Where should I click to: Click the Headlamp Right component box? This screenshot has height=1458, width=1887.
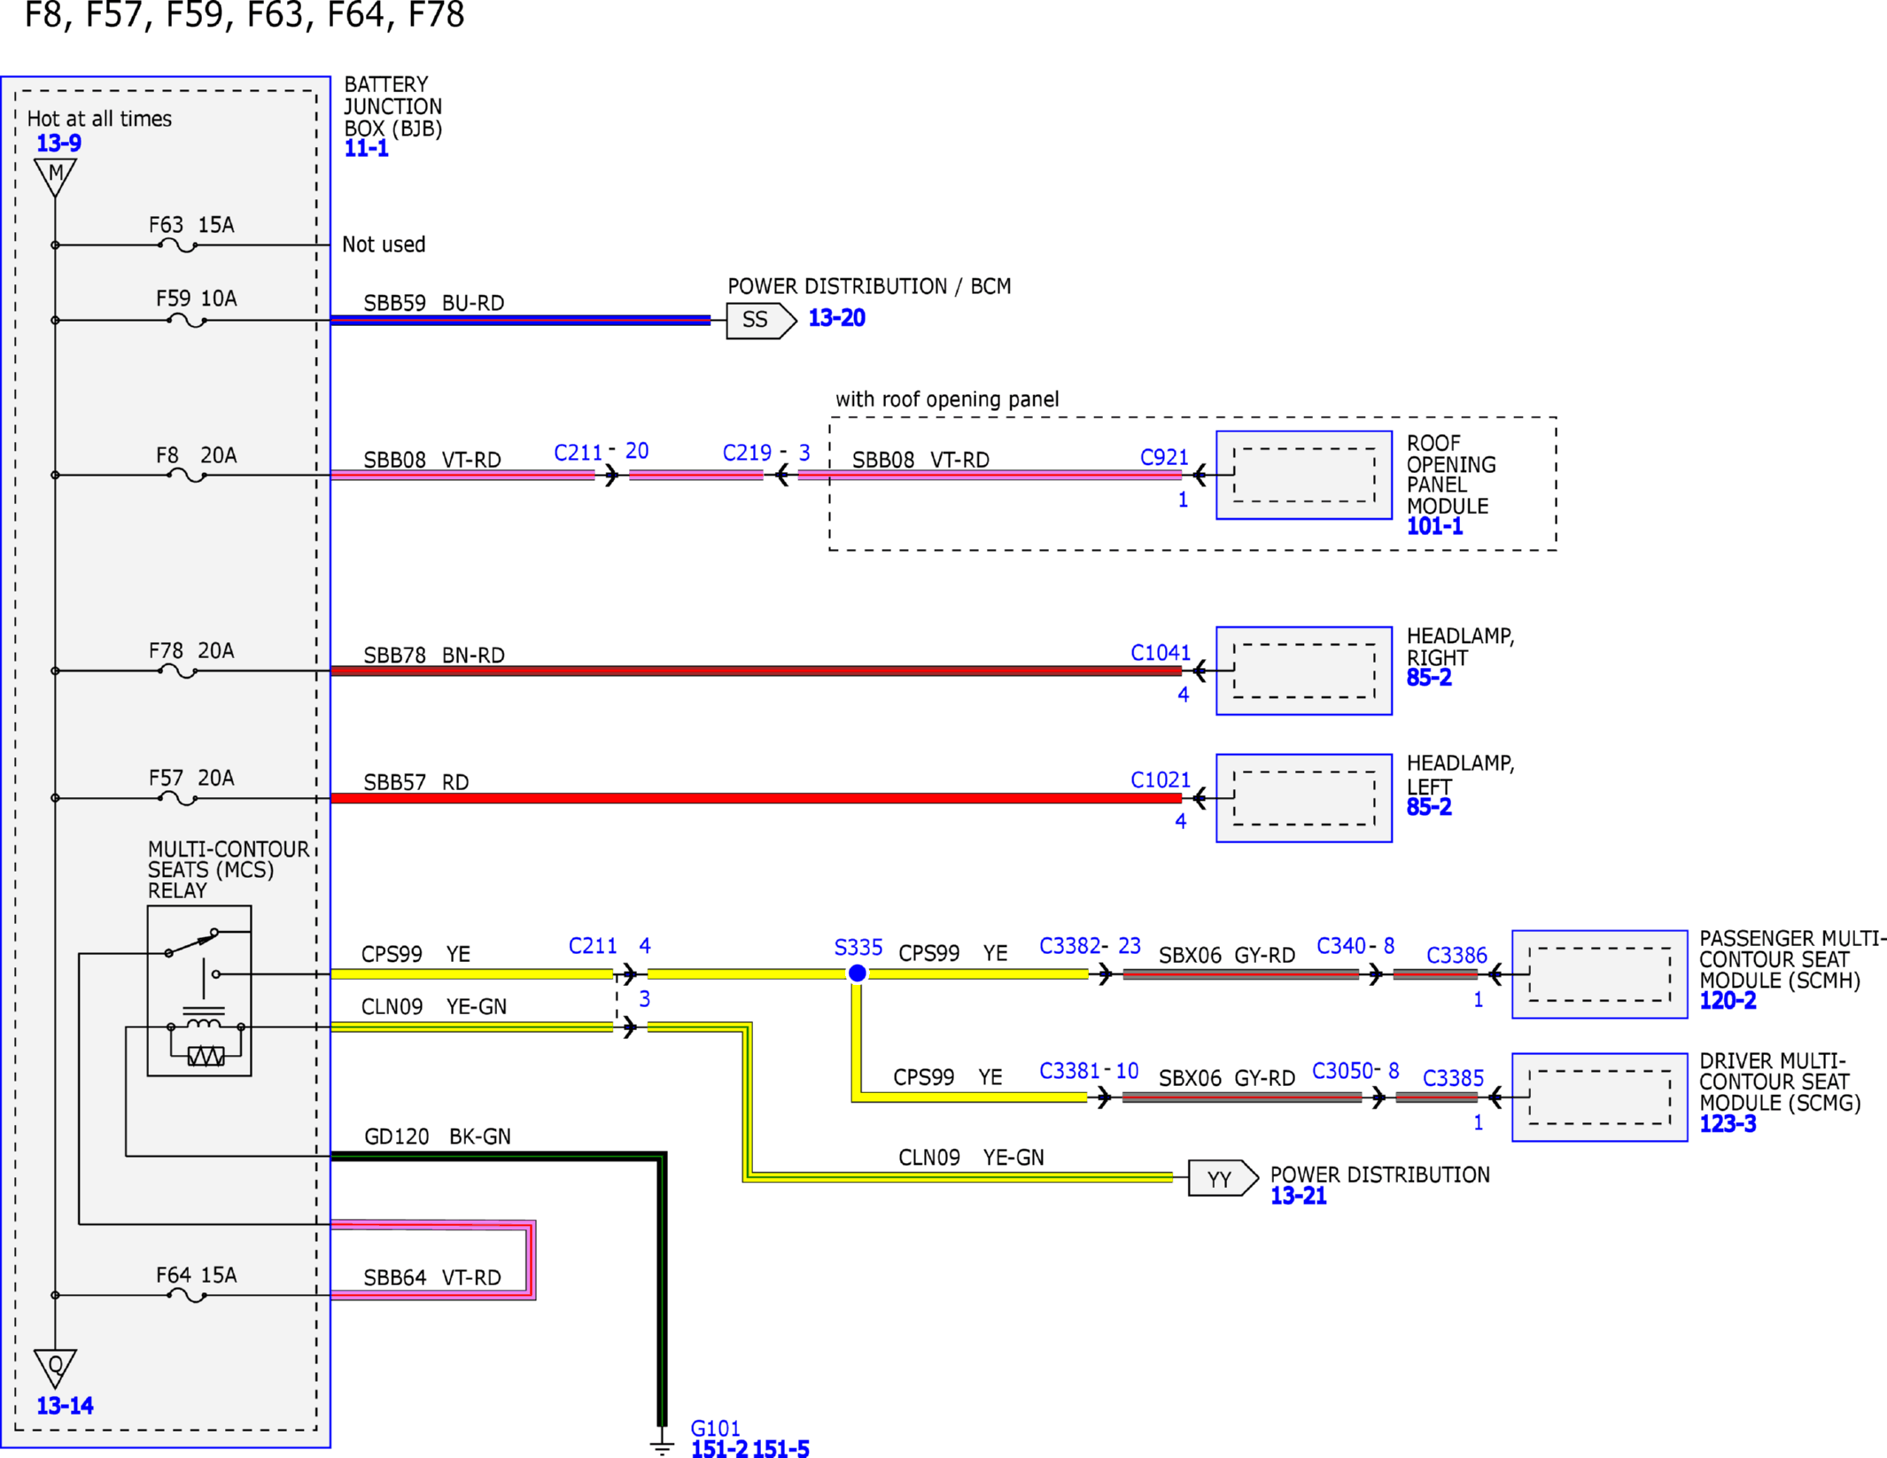tap(1304, 671)
